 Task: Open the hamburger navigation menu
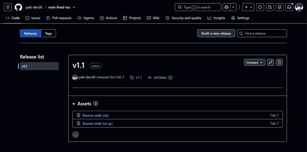pos(8,7)
